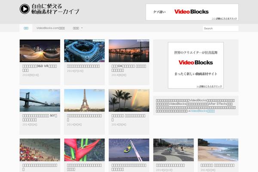Click the details link in sidebar ad
Image resolution: width=258 pixels, height=172 pixels.
tap(209, 86)
